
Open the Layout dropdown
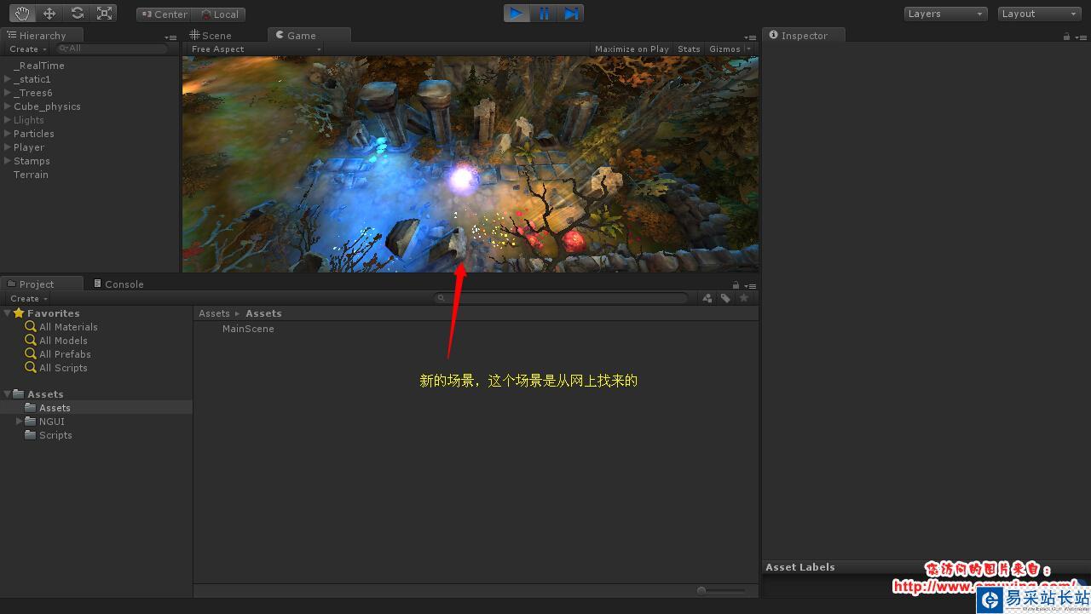(1039, 14)
